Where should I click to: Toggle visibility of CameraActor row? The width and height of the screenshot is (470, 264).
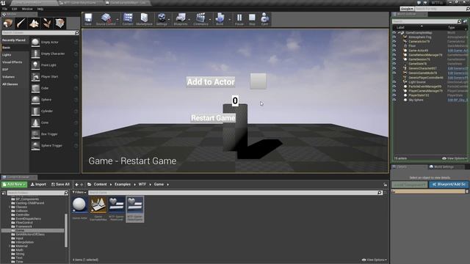[x=394, y=42]
